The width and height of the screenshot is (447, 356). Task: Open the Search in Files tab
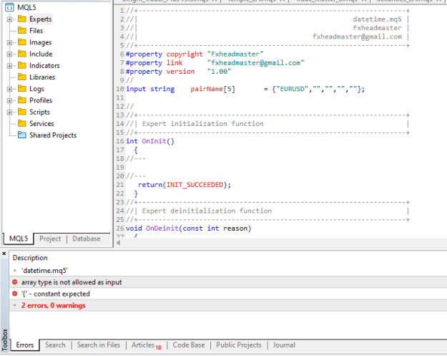[99, 345]
